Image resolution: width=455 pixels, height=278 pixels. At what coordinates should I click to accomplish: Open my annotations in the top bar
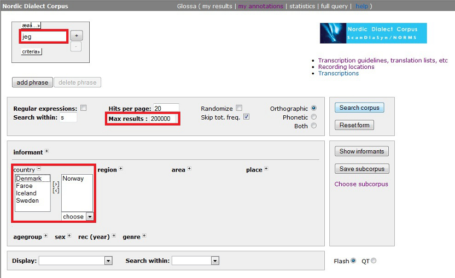[x=261, y=6]
